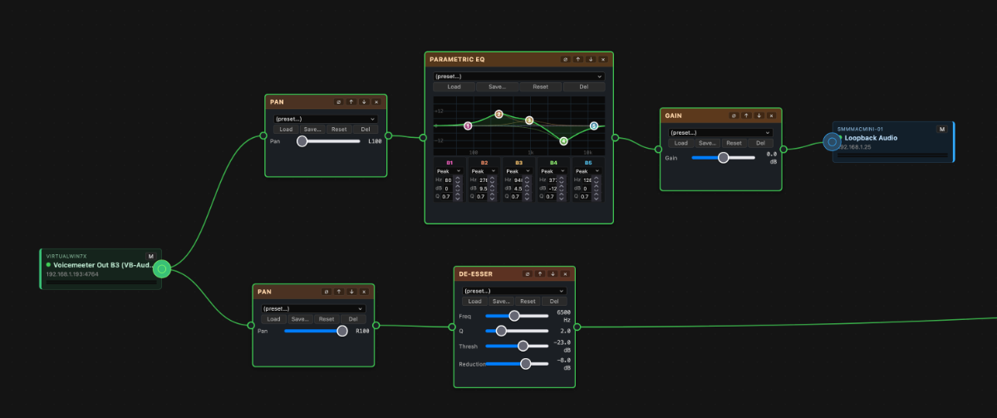Viewport: 997px width, 418px height.
Task: Open the Gain preset dropdown
Action: tap(721, 133)
